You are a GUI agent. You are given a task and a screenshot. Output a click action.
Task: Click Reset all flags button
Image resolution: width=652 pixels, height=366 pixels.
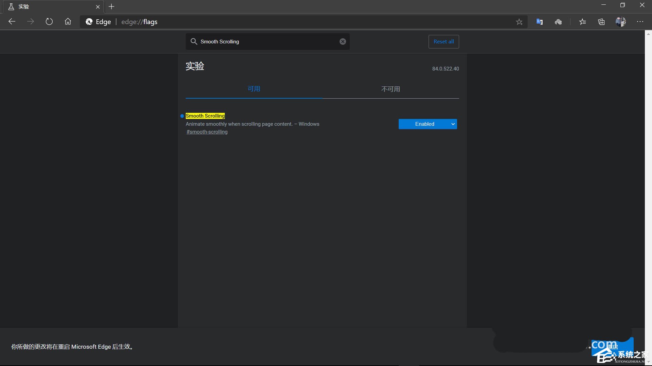(444, 42)
